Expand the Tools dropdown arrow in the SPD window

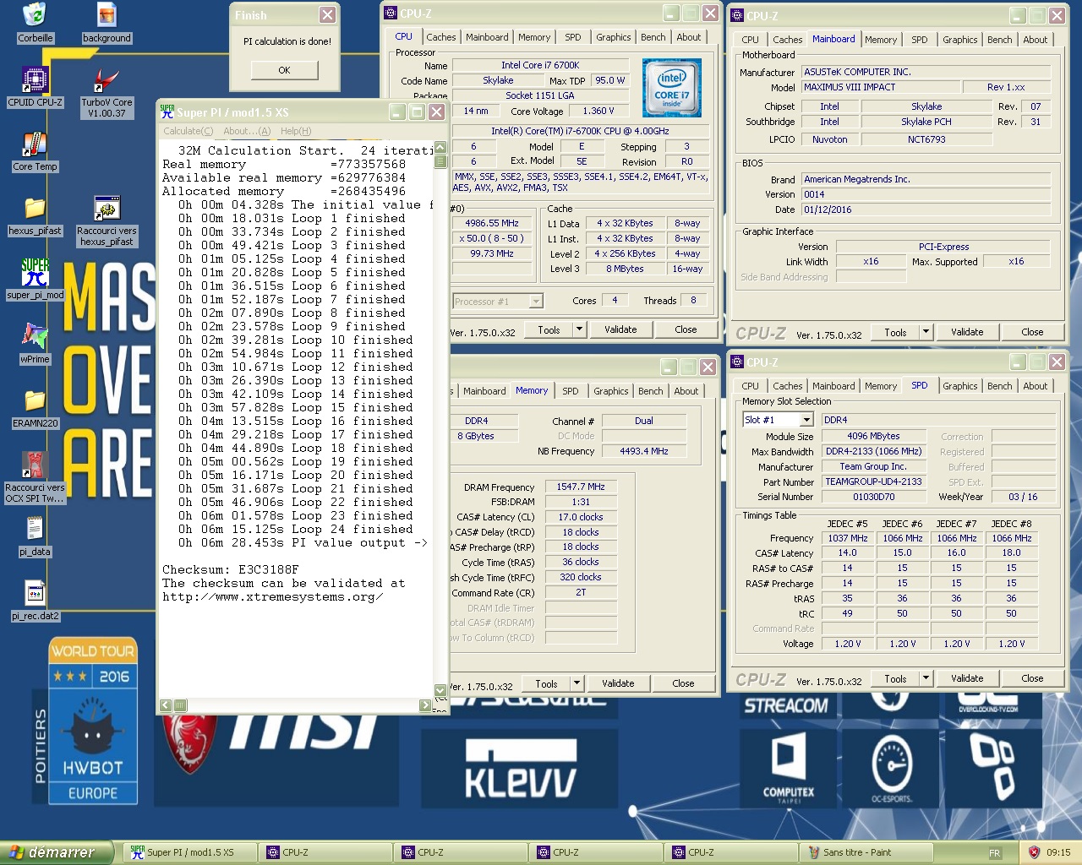pyautogui.click(x=926, y=678)
